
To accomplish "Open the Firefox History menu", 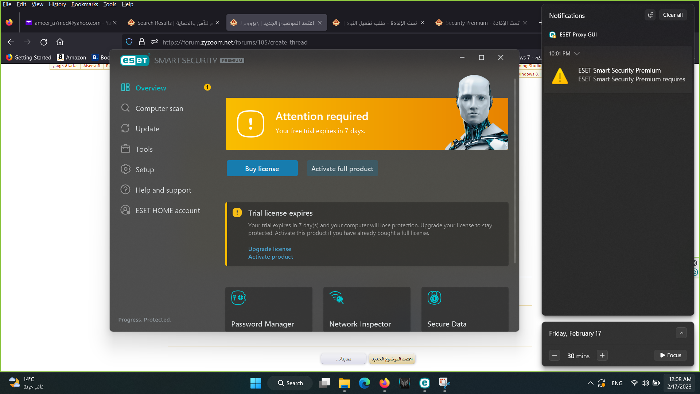I will 57,4.
